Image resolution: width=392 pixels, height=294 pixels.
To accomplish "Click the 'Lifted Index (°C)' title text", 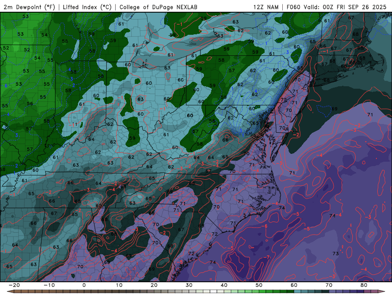I will [x=87, y=7].
